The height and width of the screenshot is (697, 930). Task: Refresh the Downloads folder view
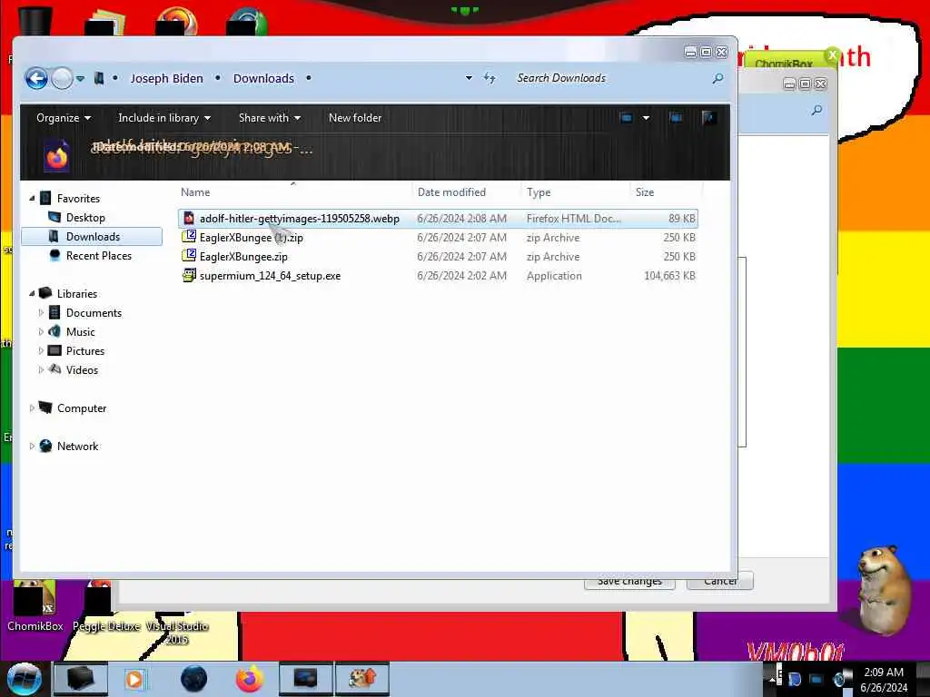(x=490, y=78)
